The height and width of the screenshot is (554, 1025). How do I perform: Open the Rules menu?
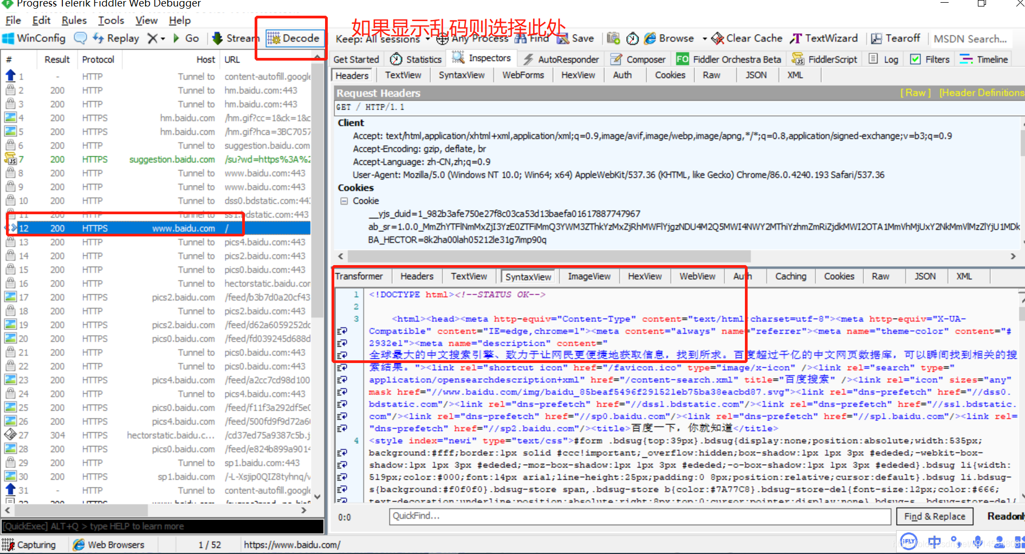(74, 21)
